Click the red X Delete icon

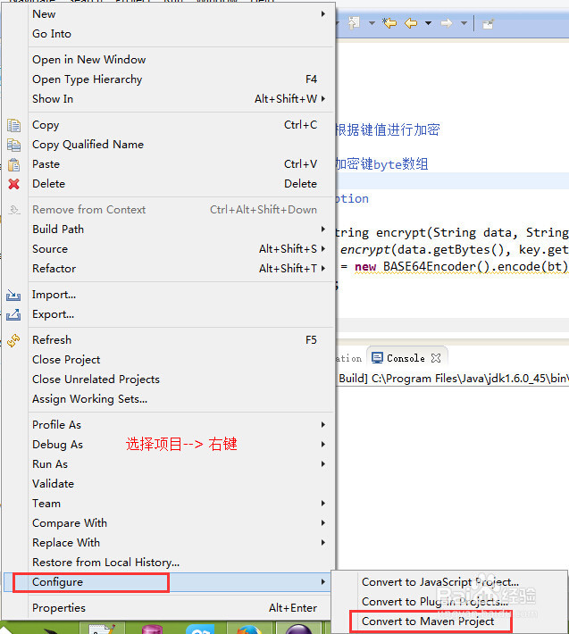[x=13, y=184]
